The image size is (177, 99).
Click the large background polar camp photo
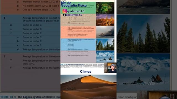[143, 72]
